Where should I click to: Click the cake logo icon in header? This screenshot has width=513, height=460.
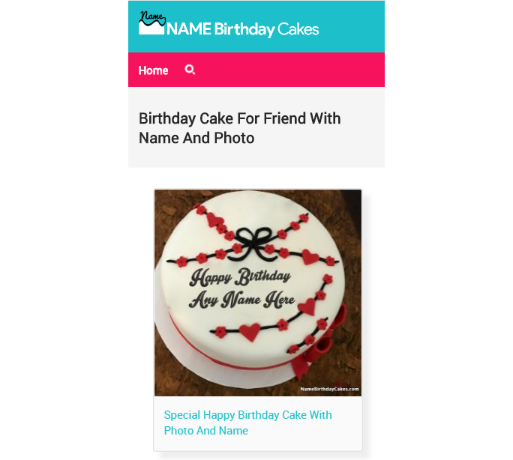click(x=151, y=23)
